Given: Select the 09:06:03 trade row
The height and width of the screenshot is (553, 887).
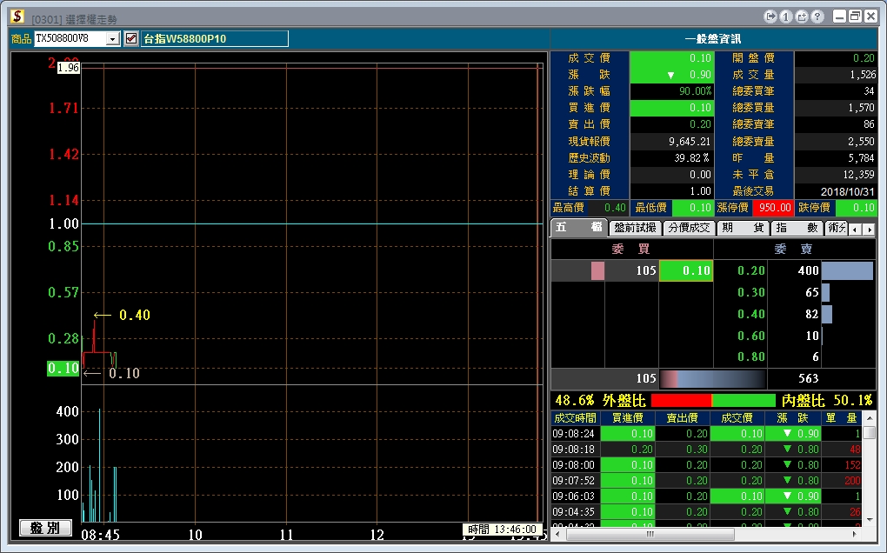Looking at the screenshot, I should click(x=706, y=496).
